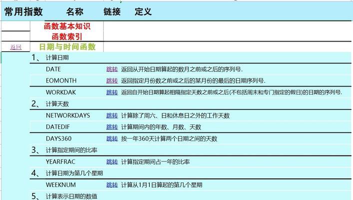Image resolution: width=353 pixels, height=200 pixels.
Task: Select the 定义 column header
Action: click(143, 11)
